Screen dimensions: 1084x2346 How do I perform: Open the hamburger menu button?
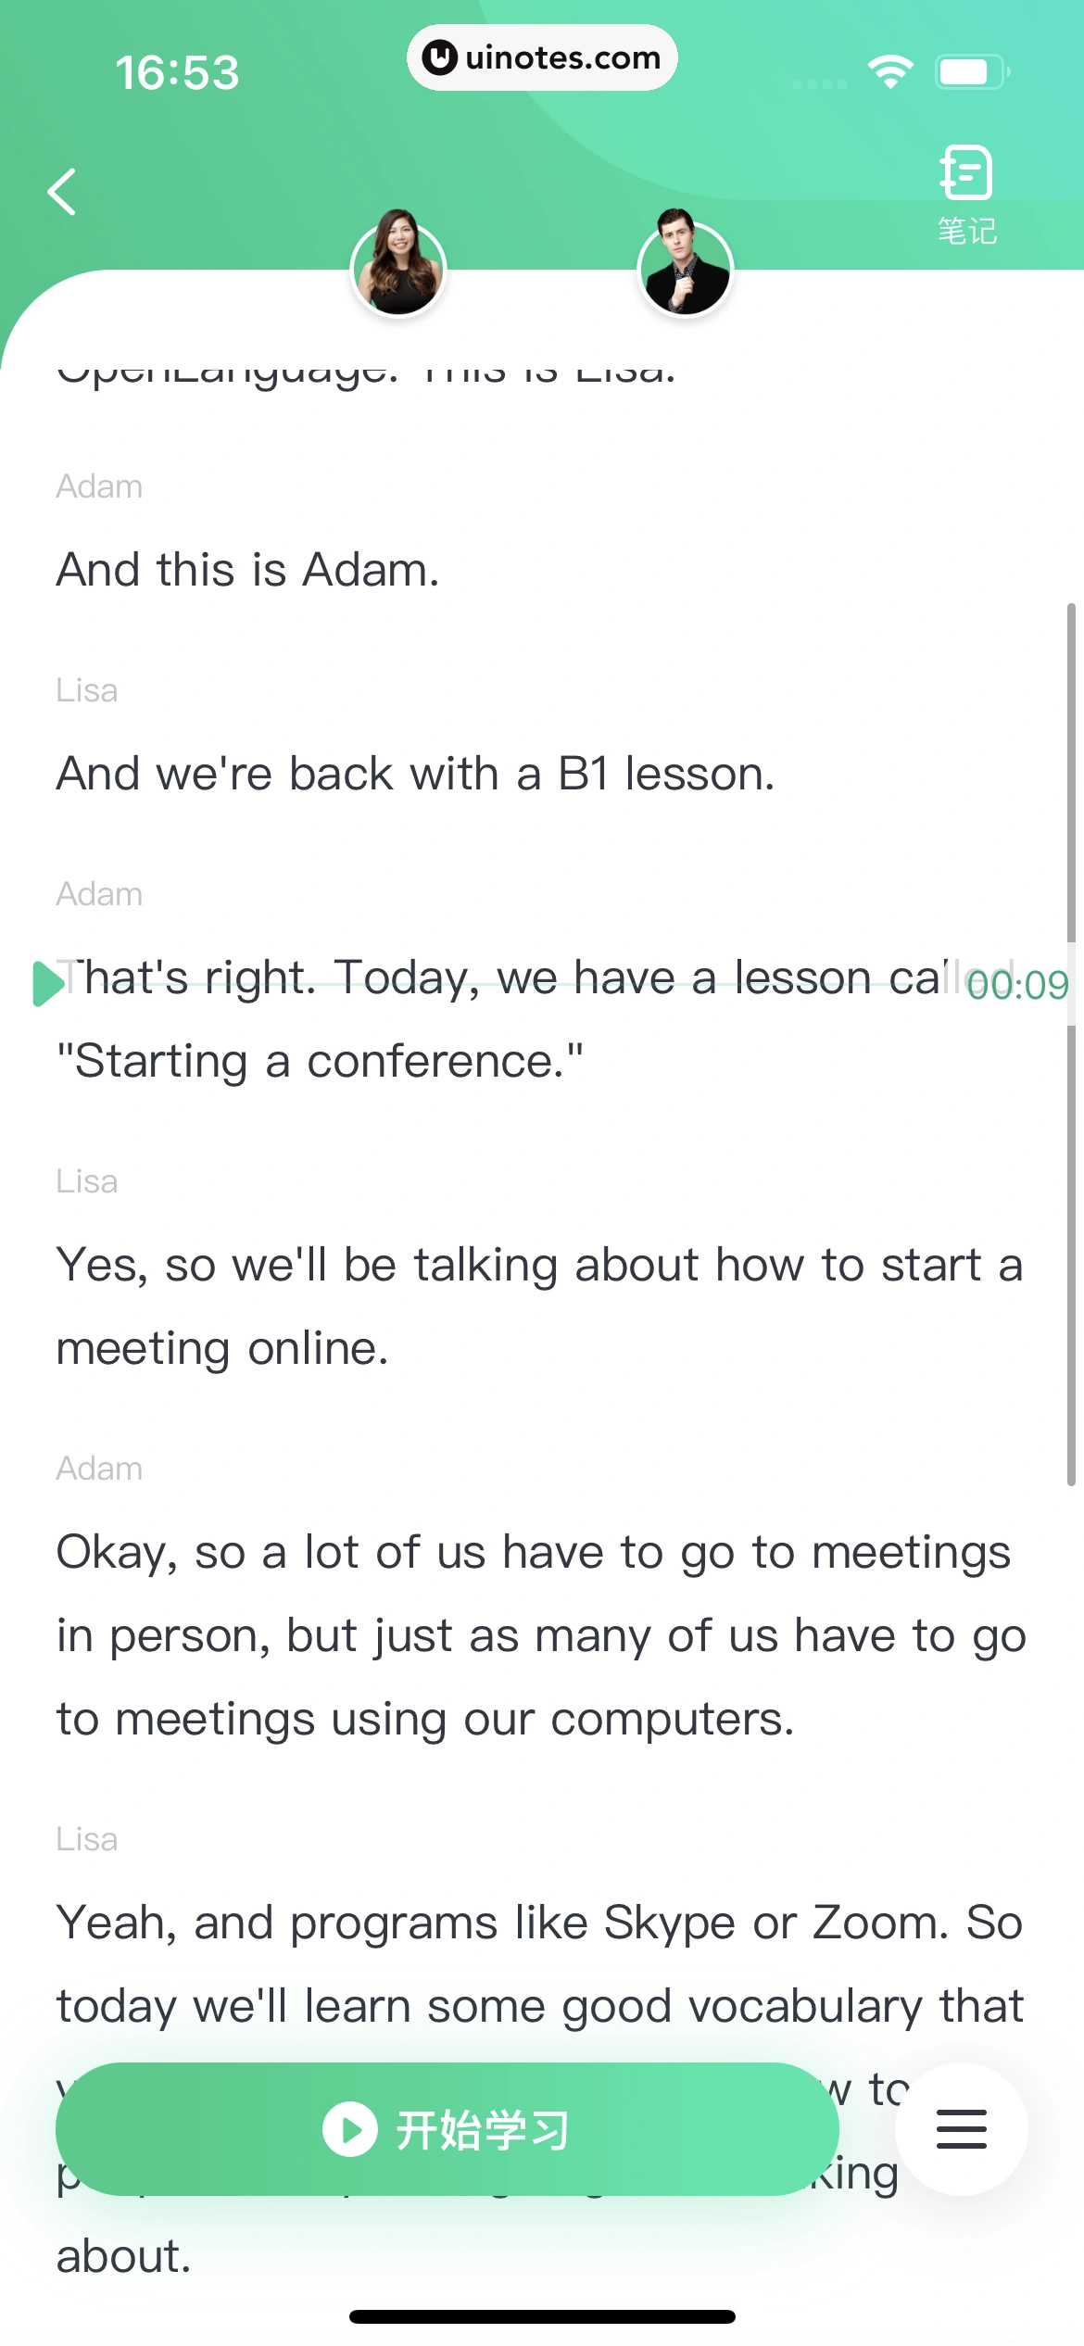click(x=961, y=2128)
